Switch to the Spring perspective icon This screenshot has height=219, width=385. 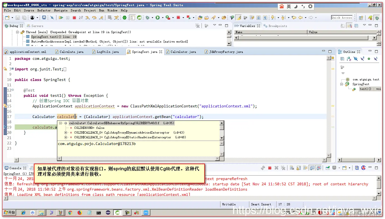coord(371,18)
